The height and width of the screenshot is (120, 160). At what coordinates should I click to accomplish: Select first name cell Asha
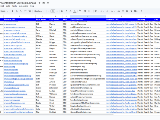[42, 109]
